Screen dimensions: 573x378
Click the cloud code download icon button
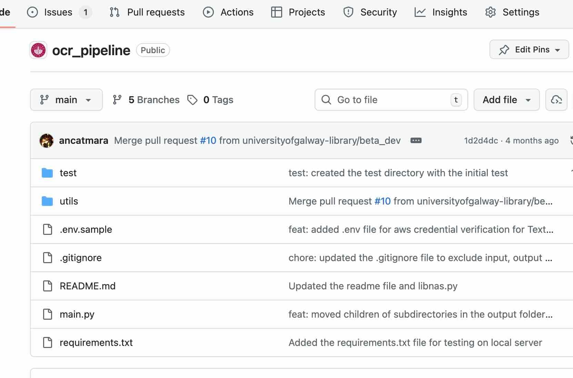pyautogui.click(x=556, y=100)
